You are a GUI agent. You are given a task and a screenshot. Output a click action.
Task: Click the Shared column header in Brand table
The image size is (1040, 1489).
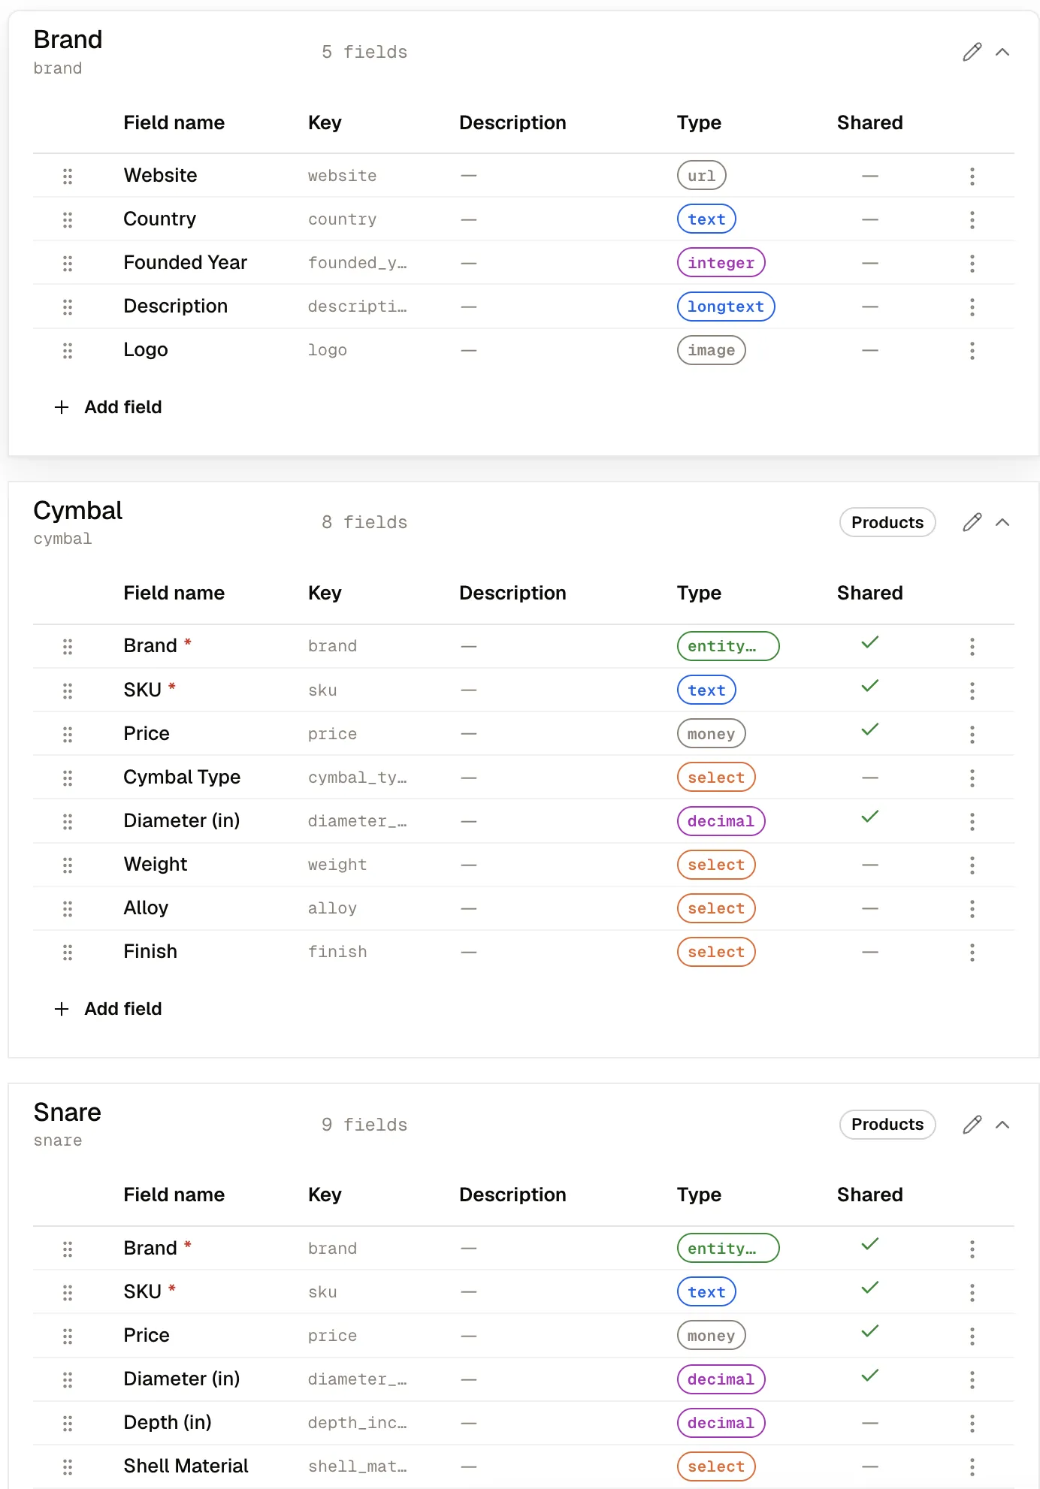[x=870, y=122]
